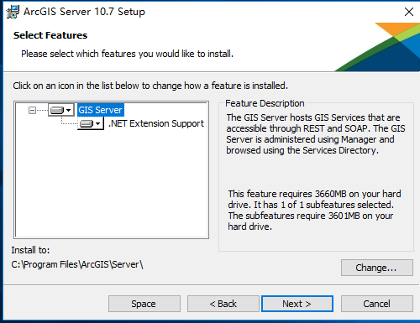The height and width of the screenshot is (323, 420).
Task: Click the .NET Extension Support hard-drive icon
Action: pyautogui.click(x=87, y=123)
